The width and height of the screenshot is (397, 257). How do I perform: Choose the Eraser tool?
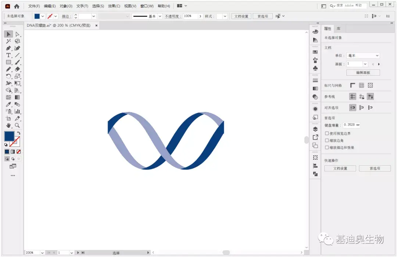pos(17,69)
